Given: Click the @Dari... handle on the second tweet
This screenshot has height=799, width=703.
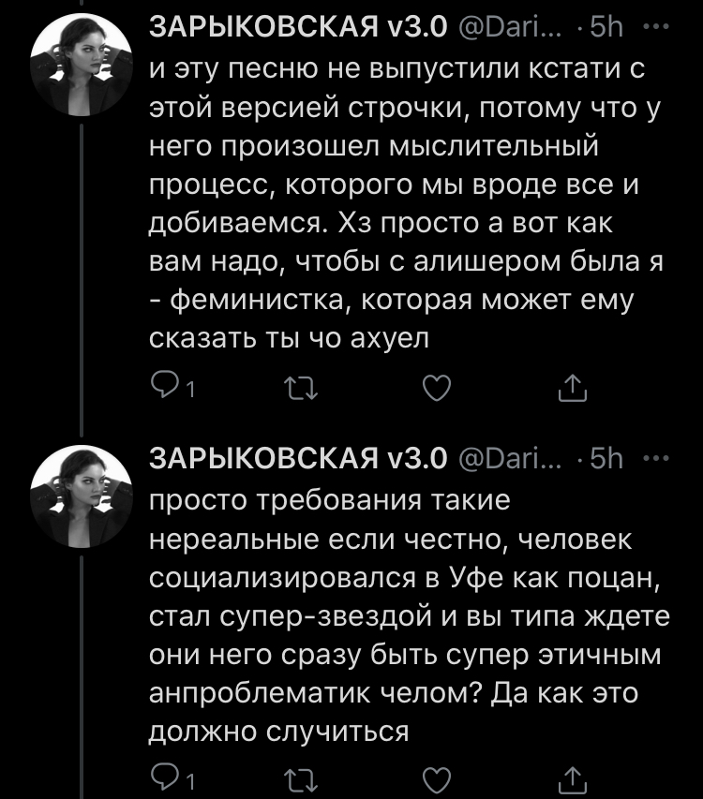Looking at the screenshot, I should click(509, 459).
